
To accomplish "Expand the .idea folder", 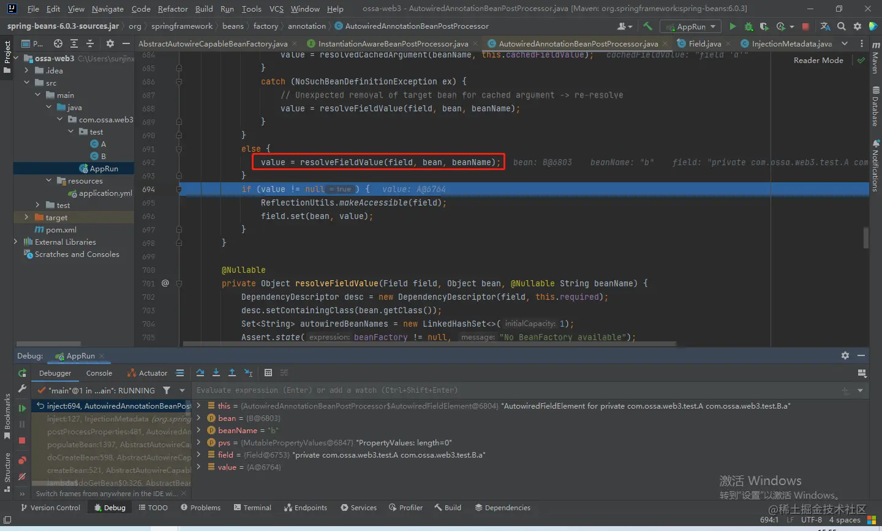I will [x=26, y=70].
